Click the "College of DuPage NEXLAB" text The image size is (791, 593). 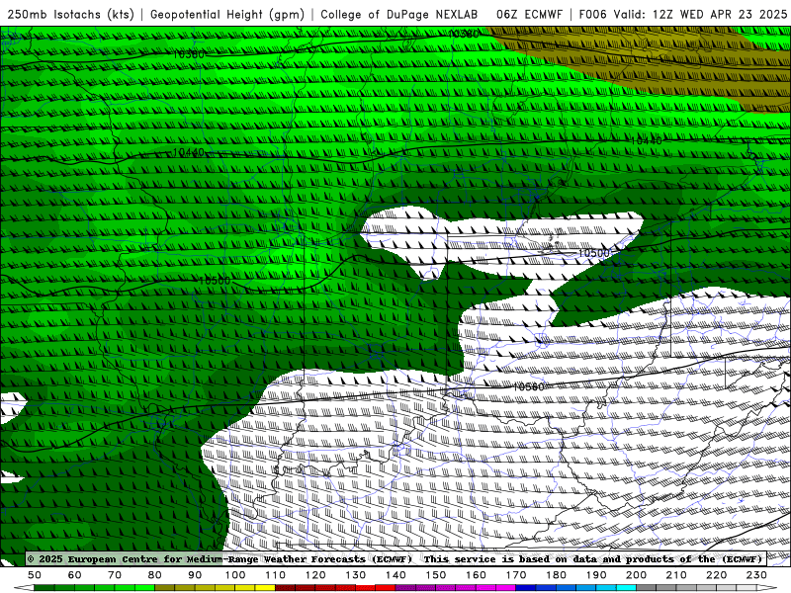398,14
